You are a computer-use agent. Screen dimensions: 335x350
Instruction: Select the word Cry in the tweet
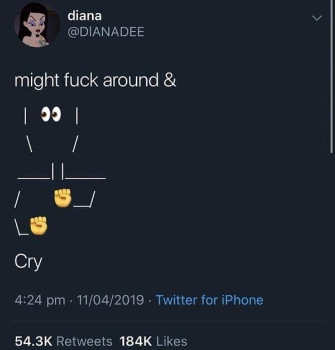[x=28, y=262]
